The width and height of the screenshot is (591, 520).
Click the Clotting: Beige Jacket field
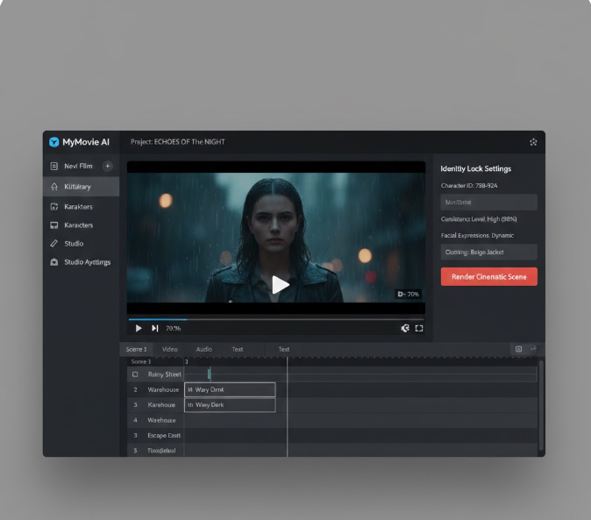(x=489, y=252)
